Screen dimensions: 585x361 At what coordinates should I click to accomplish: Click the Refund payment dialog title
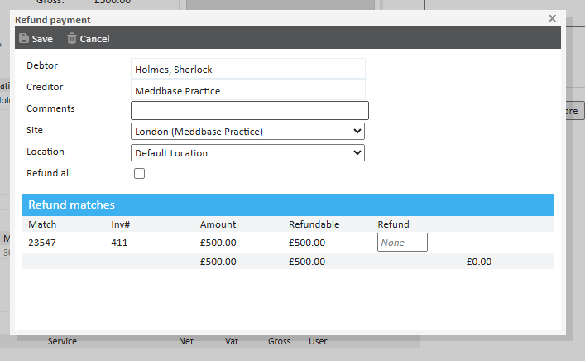53,19
